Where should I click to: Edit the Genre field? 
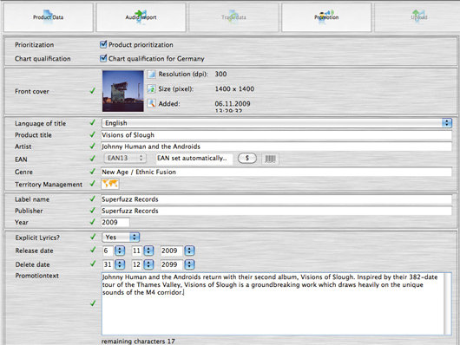[x=276, y=172]
